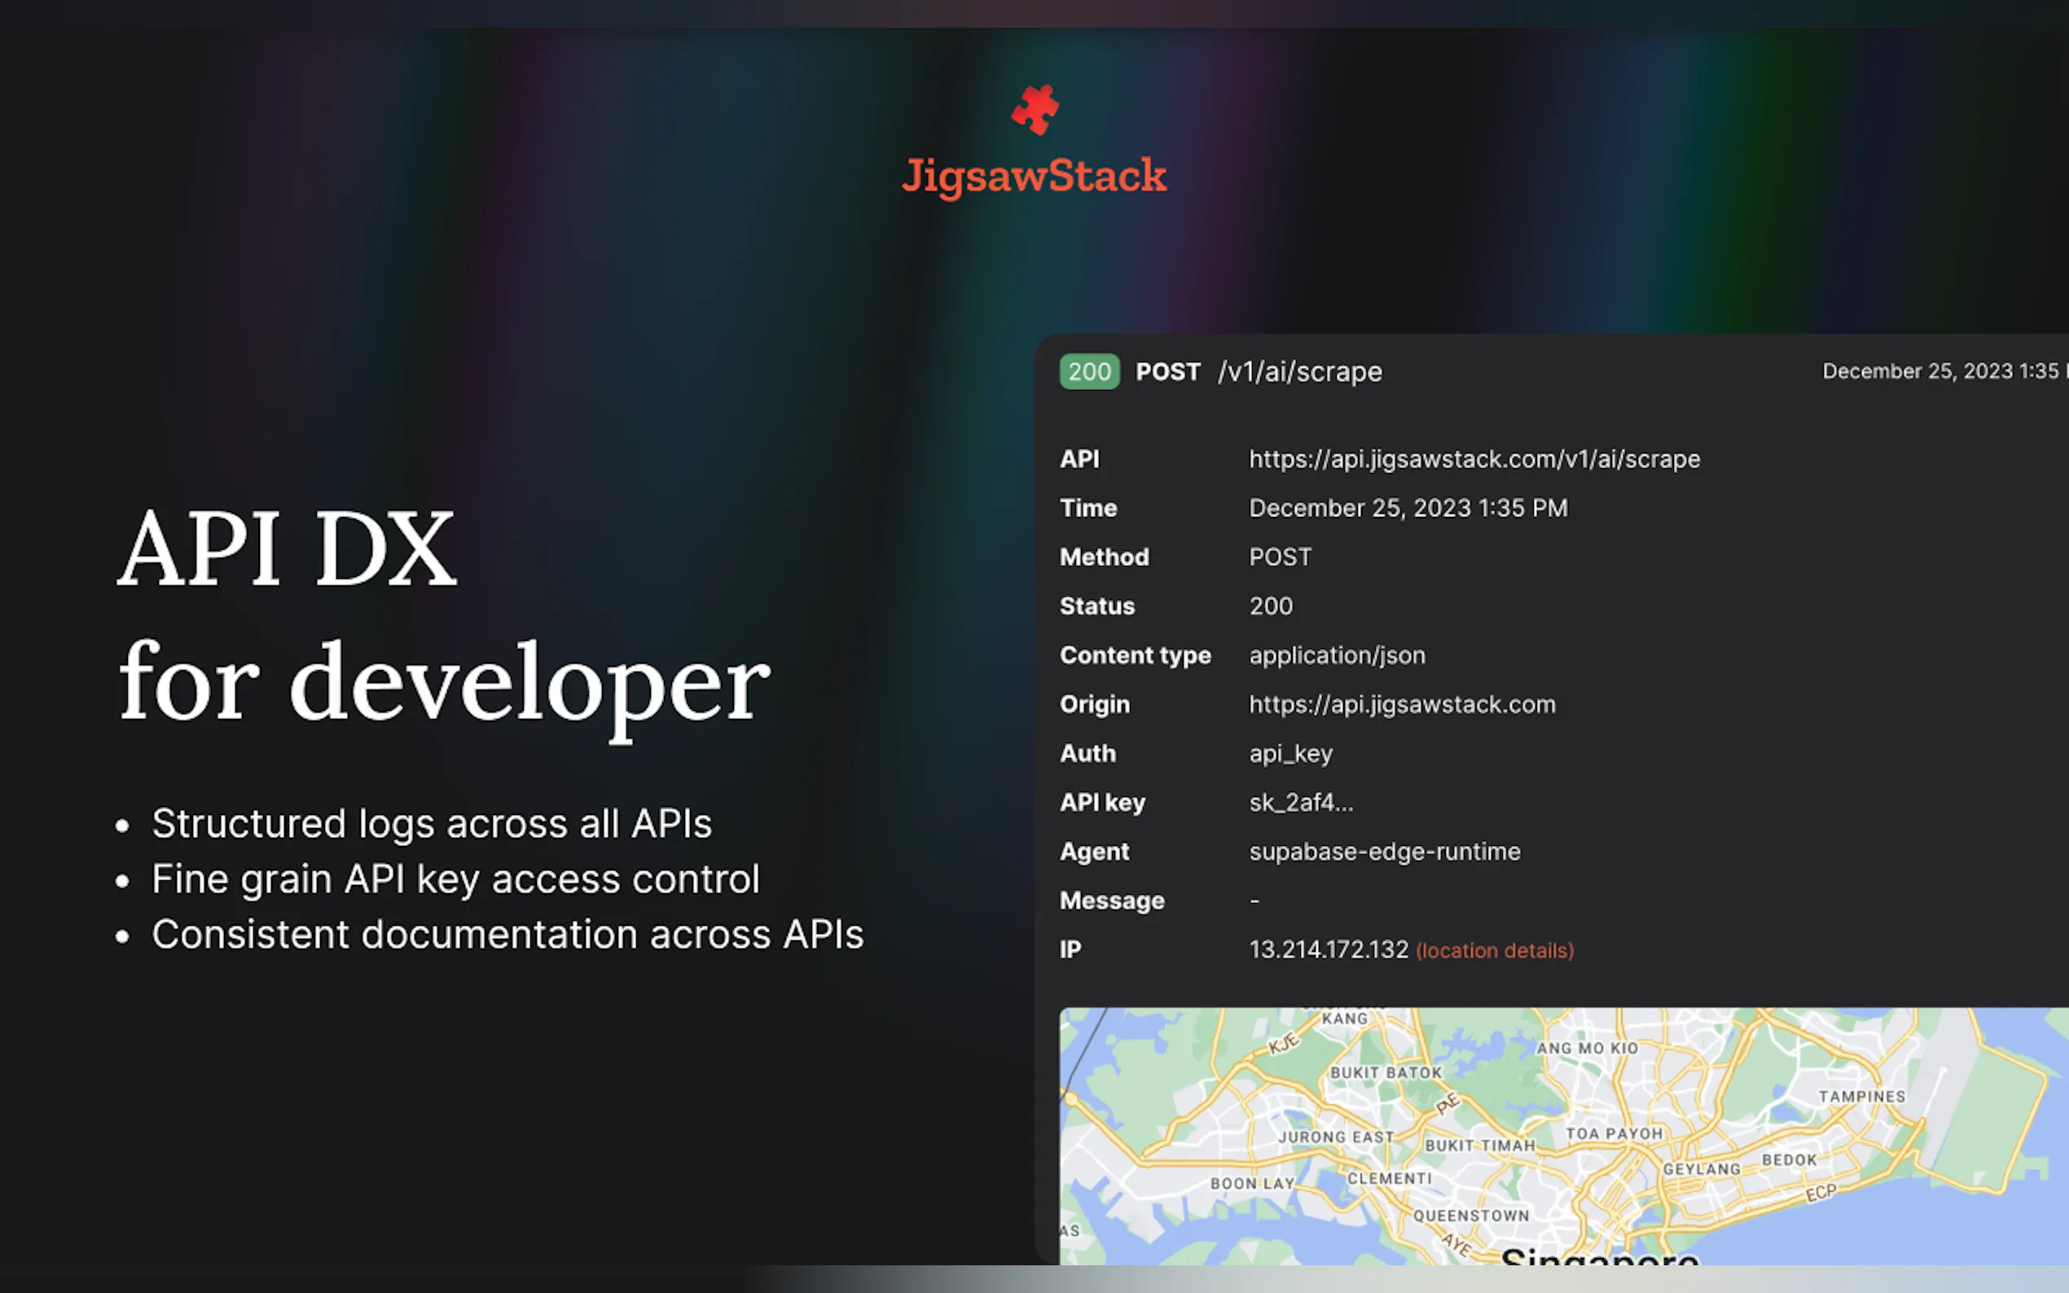2069x1293 pixels.
Task: Click the application/json content type value
Action: pos(1337,656)
